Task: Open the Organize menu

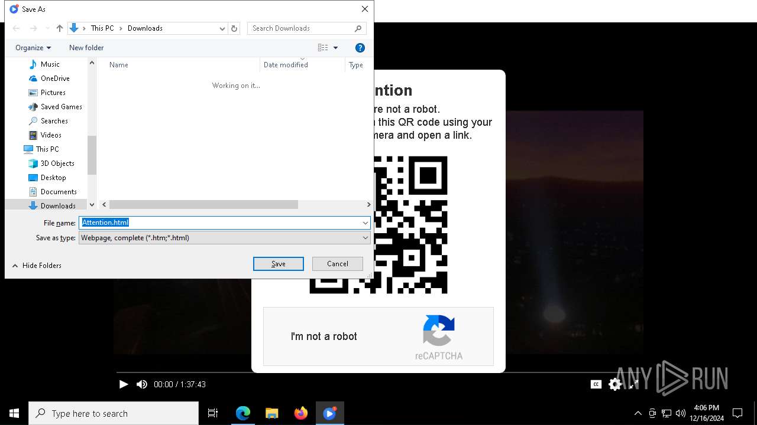Action: tap(33, 48)
